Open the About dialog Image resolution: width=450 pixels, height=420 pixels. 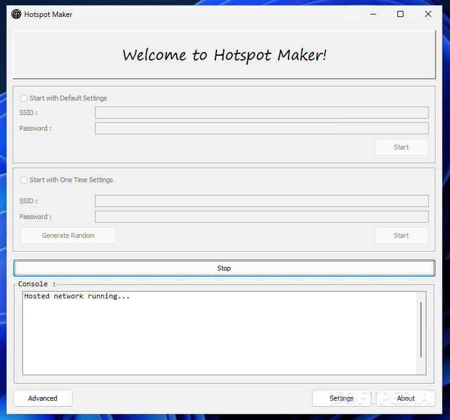click(x=406, y=398)
